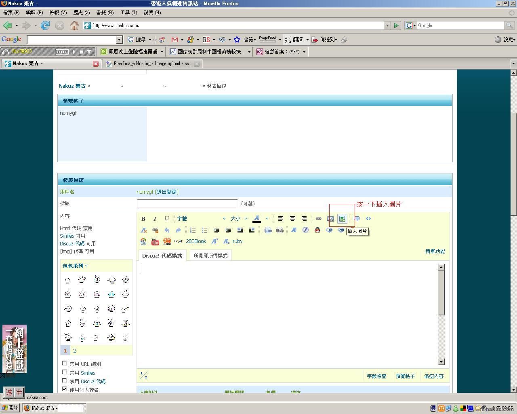This screenshot has width=517, height=414.
Task: Open the 大小 font size dropdown
Action: click(x=239, y=219)
